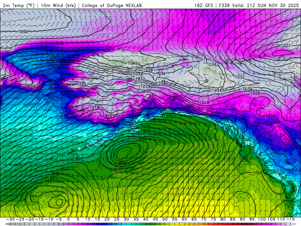Image resolution: width=301 pixels, height=226 pixels.
Task: Click the 1014 contour label
Action: click(94, 107)
